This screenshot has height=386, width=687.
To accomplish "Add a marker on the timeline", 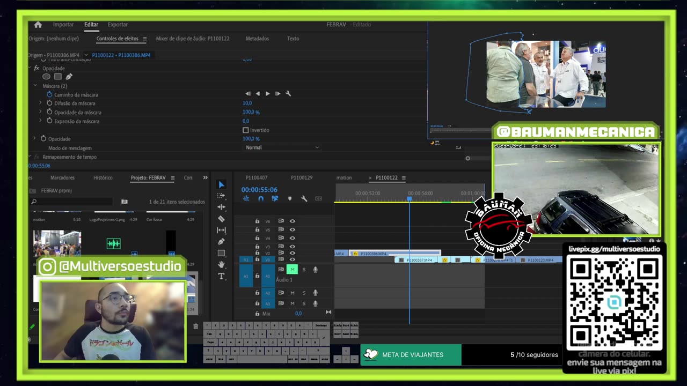I will (x=290, y=199).
